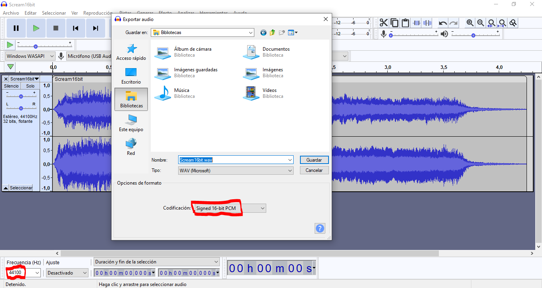Open the Efecto menu
This screenshot has width=542, height=288.
tap(165, 13)
